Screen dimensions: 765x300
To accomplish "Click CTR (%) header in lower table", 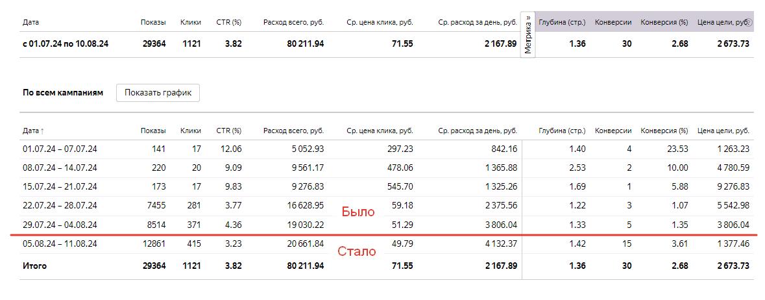I will tap(229, 131).
